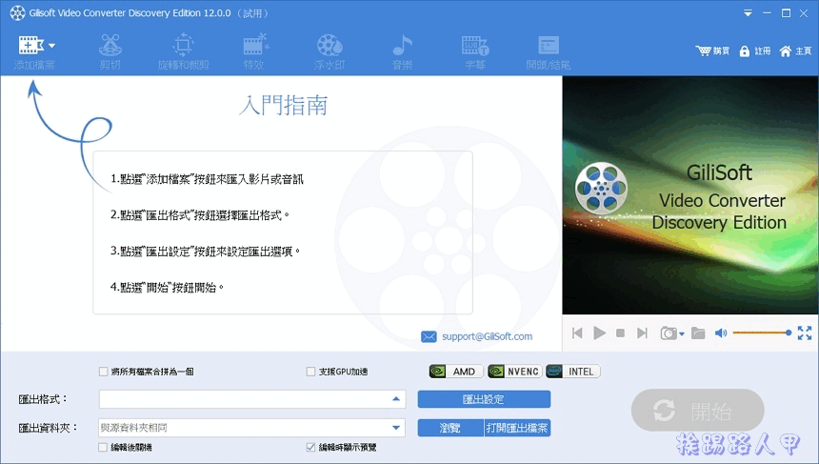Click the 購買 shopping cart button

click(x=712, y=50)
